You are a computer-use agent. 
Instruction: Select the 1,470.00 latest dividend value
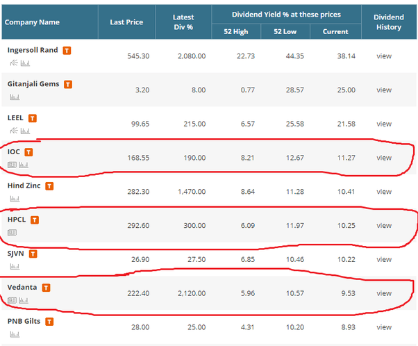192,192
